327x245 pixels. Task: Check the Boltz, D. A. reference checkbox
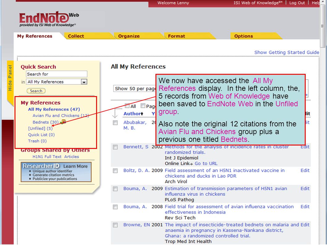click(x=115, y=171)
